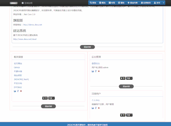This screenshot has width=171, height=126.
Task: Open 列宽 dropdown in 注册用户 widget
Action: pyautogui.click(x=129, y=115)
